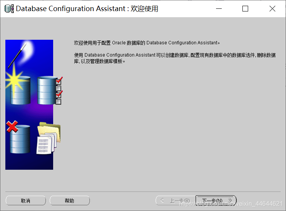The image size is (286, 211).
Task: Click the paragraph starting with 使用 Database Configuration Assistant
Action: pos(175,58)
